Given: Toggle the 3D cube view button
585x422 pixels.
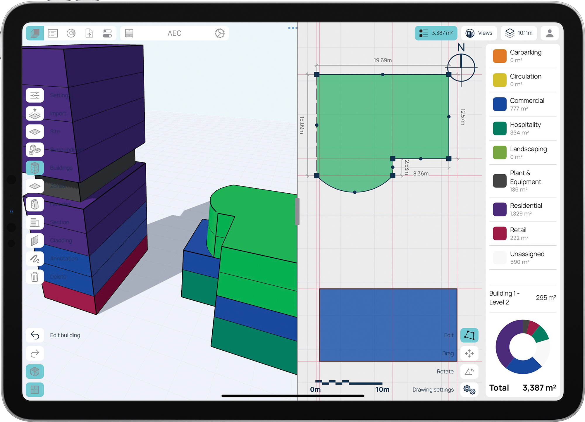Looking at the screenshot, I should pyautogui.click(x=35, y=372).
